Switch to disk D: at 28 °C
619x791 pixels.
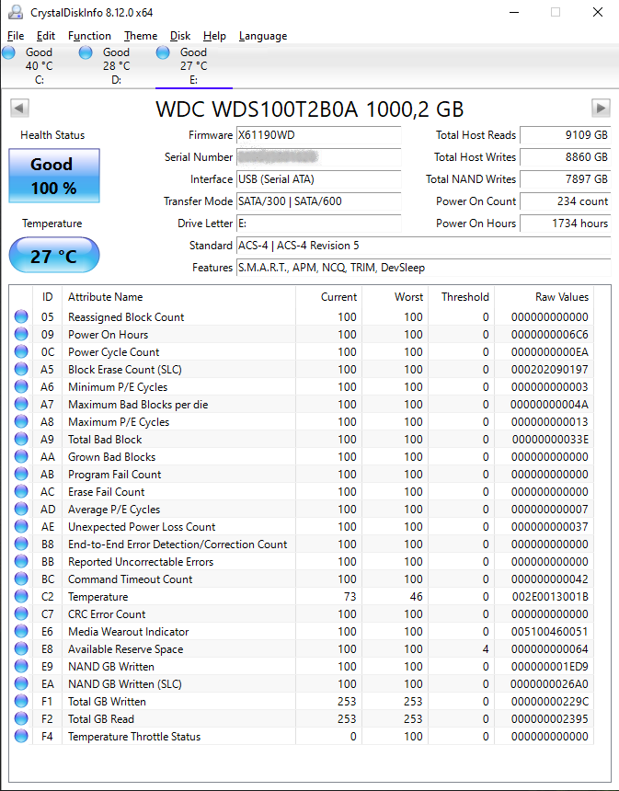point(116,66)
